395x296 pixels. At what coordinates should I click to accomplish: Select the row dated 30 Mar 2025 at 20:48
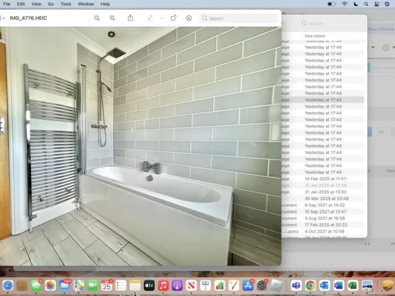[x=322, y=198]
